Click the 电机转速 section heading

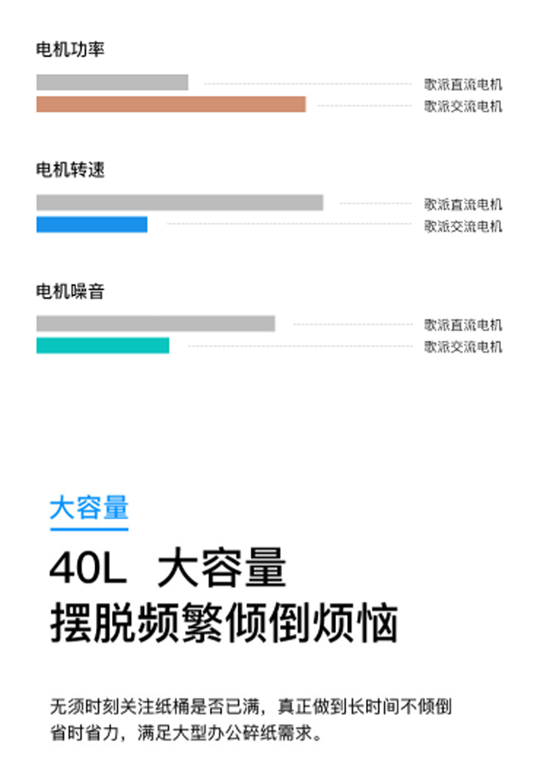pyautogui.click(x=70, y=170)
